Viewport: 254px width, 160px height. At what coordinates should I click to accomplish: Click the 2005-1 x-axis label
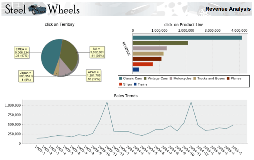tap(208, 150)
